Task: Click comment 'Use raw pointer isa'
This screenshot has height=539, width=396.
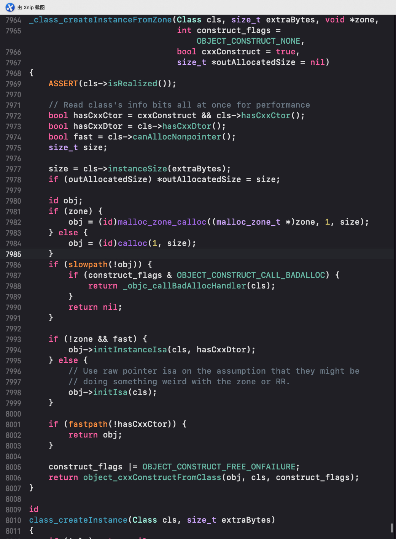Action: pos(214,371)
